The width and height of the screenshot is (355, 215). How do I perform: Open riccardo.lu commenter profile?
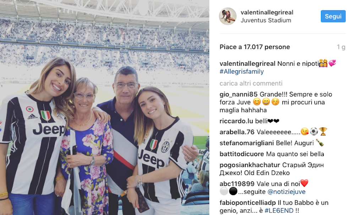pyautogui.click(x=236, y=121)
